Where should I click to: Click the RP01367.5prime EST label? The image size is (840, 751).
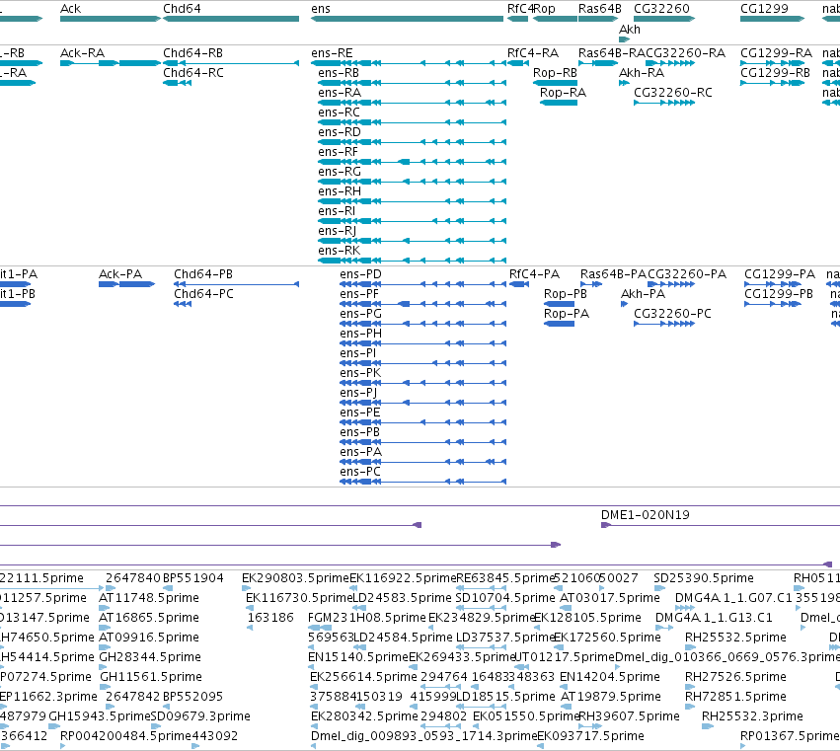point(790,736)
